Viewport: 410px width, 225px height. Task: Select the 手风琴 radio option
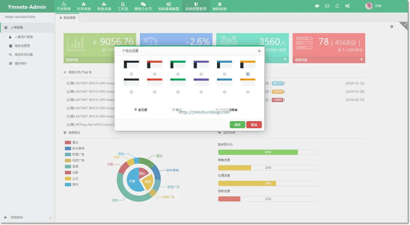pos(136,109)
